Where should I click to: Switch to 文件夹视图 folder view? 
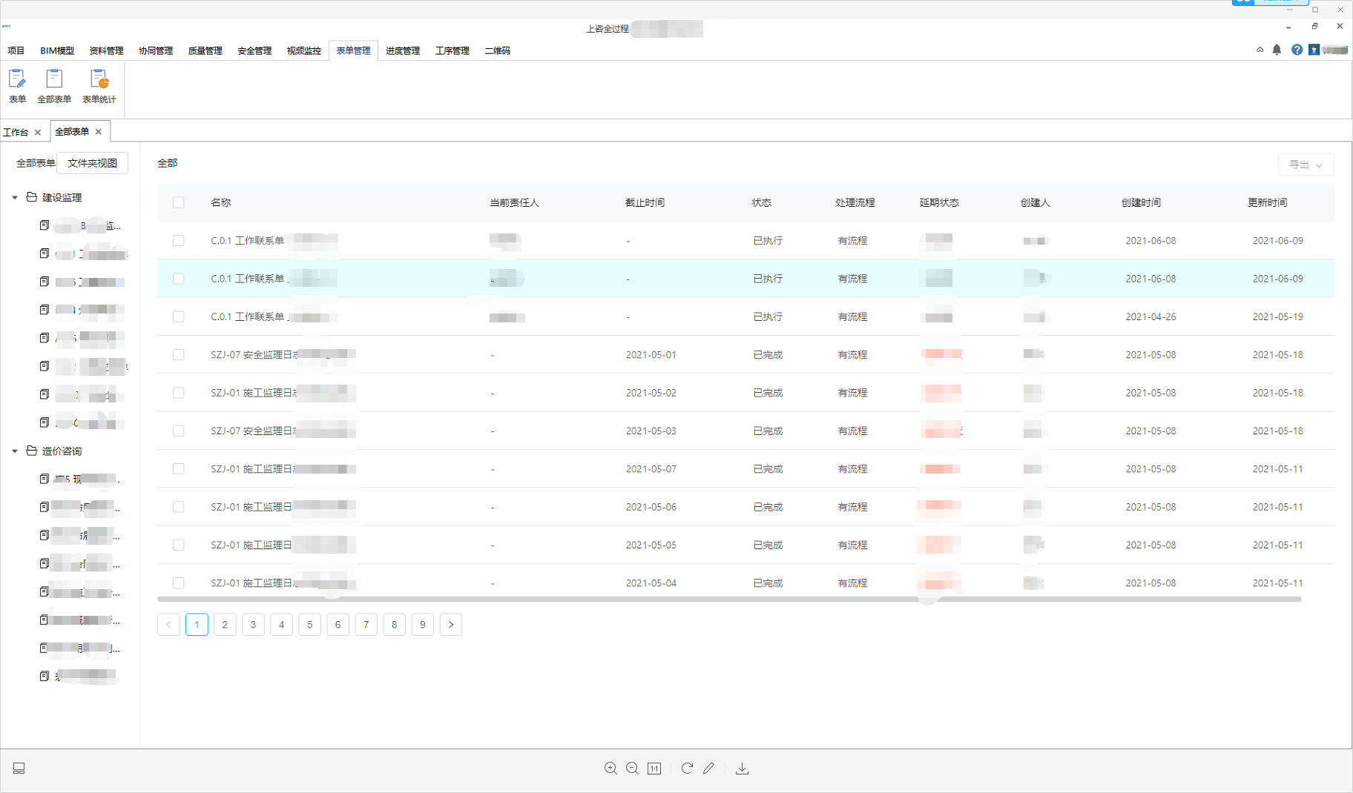(92, 163)
